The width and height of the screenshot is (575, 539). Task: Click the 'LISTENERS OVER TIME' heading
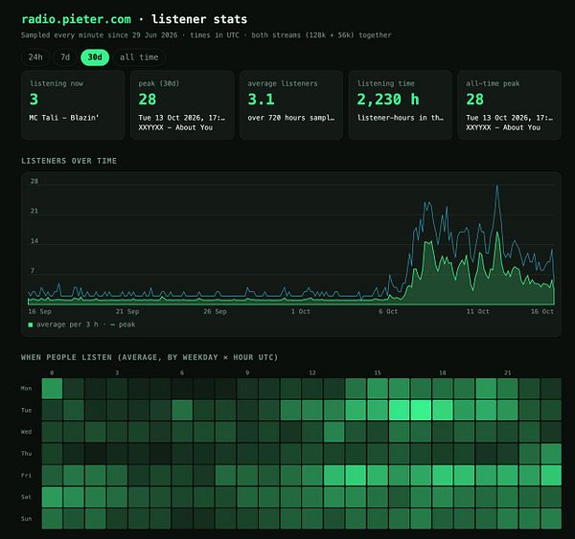(x=69, y=161)
